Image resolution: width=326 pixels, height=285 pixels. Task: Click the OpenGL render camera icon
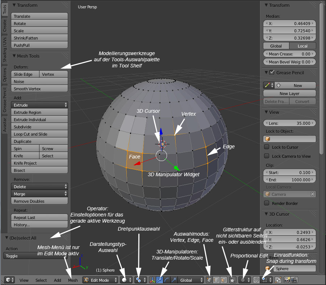point(287,280)
